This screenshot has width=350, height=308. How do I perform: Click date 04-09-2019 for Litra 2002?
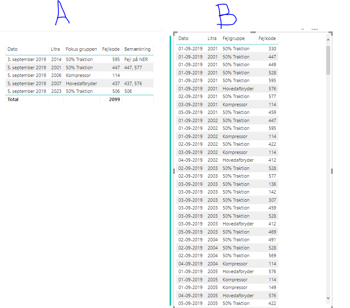pos(190,160)
